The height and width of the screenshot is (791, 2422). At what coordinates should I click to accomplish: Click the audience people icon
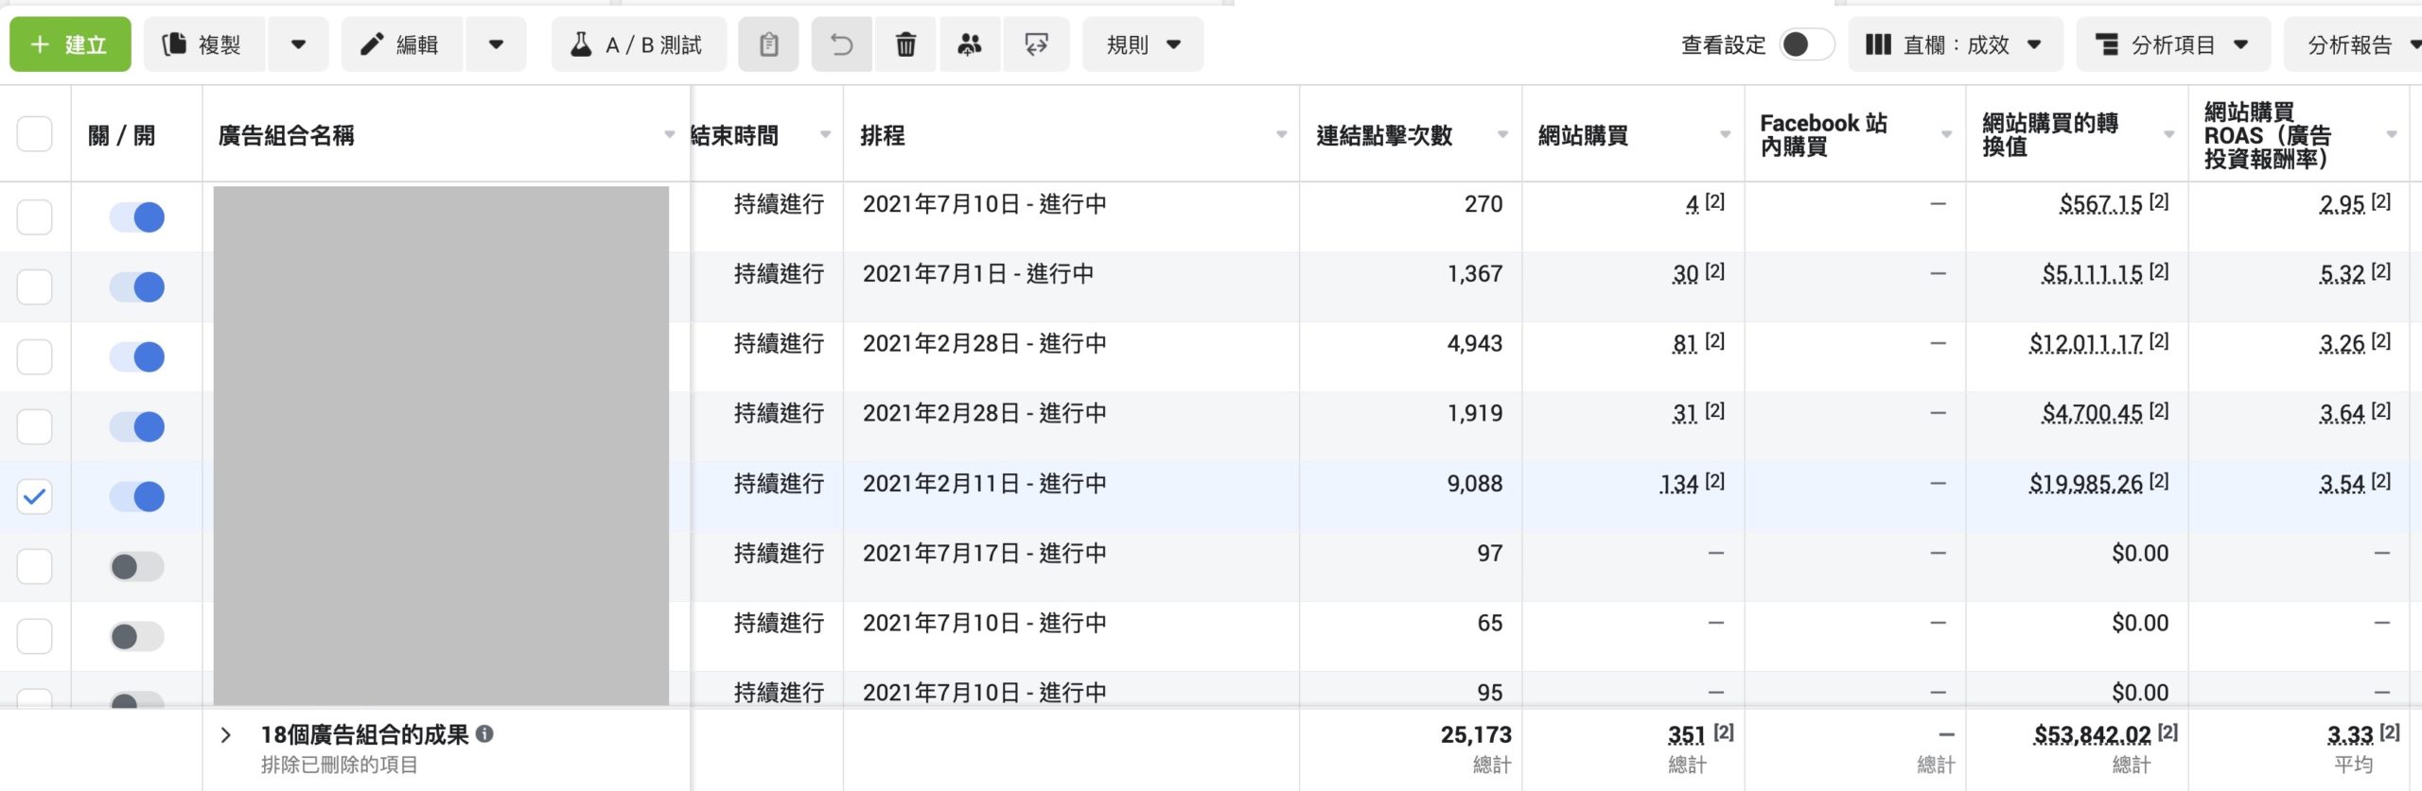(x=969, y=44)
